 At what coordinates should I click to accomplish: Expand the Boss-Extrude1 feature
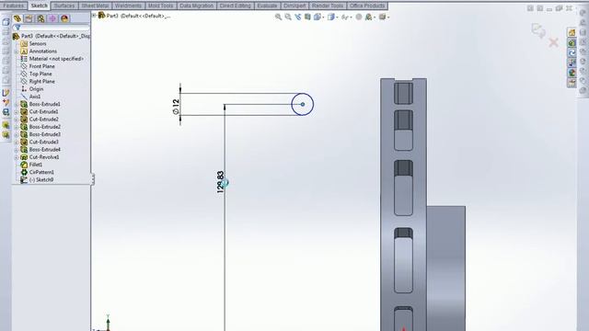tap(17, 104)
